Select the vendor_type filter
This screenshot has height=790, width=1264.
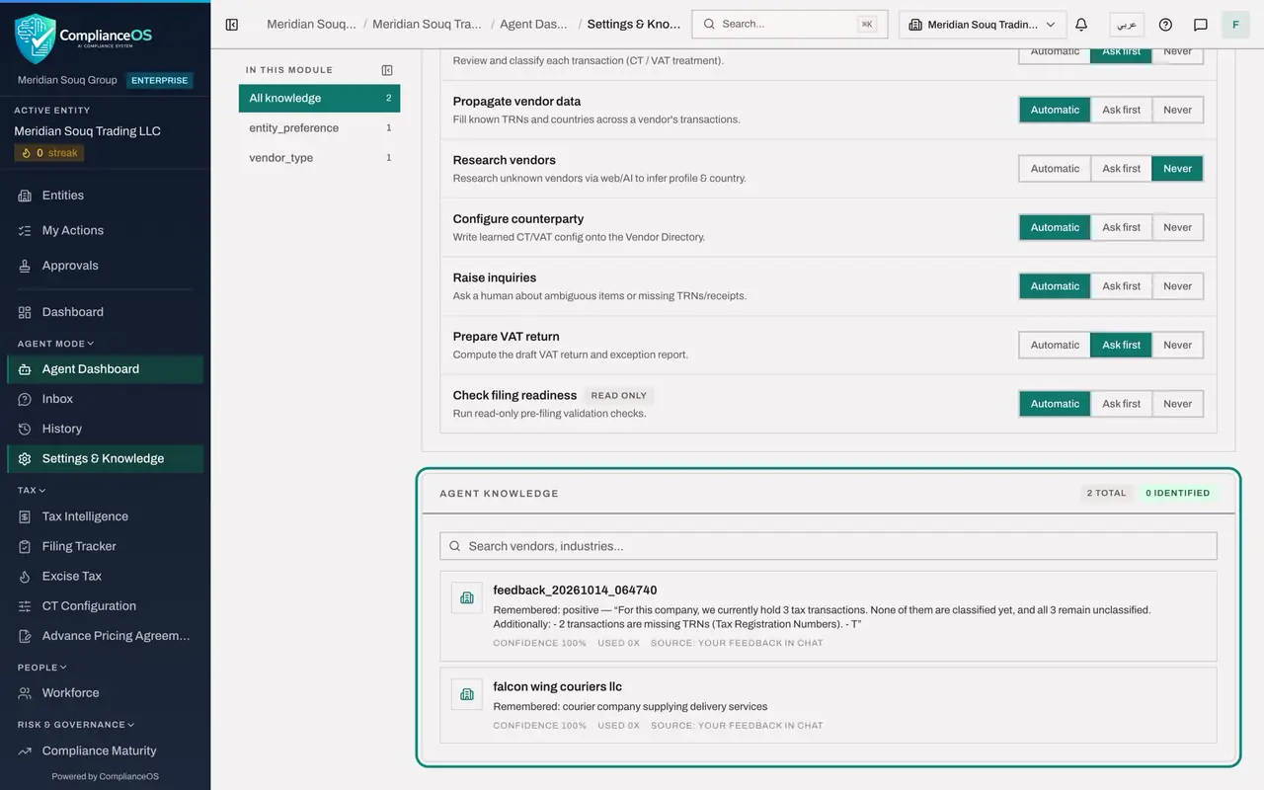click(x=319, y=157)
